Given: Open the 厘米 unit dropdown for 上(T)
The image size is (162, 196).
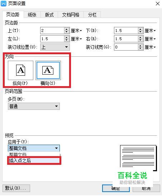Looking at the screenshot, I should click(76, 31).
